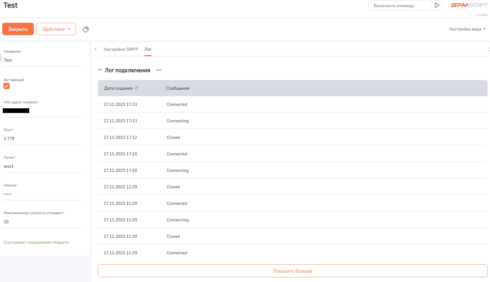Click the BPMSoft logo

469,5
